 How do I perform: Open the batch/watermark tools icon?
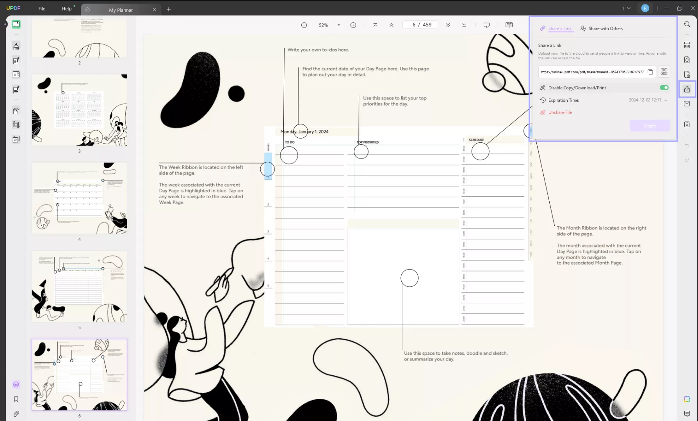[16, 139]
